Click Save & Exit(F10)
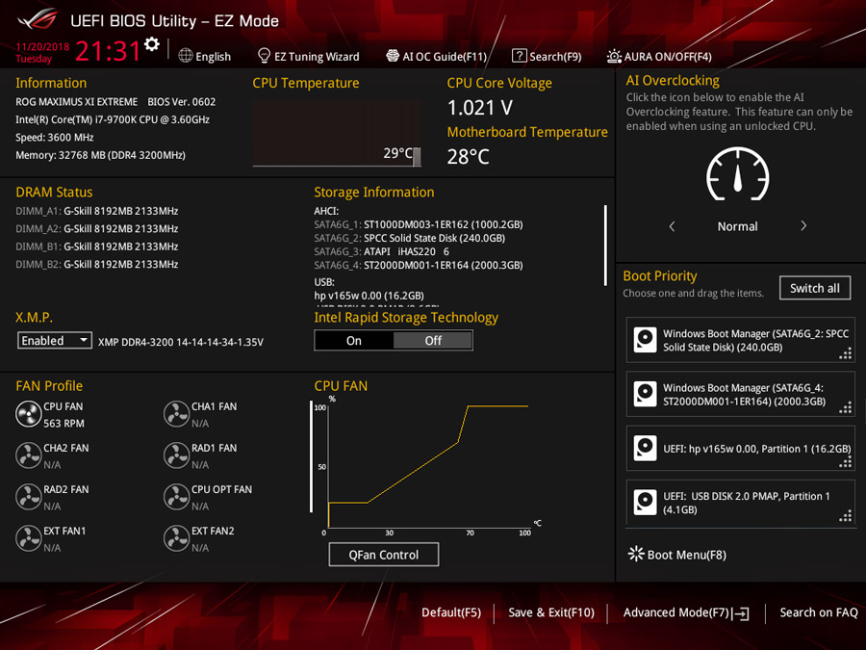 (x=551, y=612)
